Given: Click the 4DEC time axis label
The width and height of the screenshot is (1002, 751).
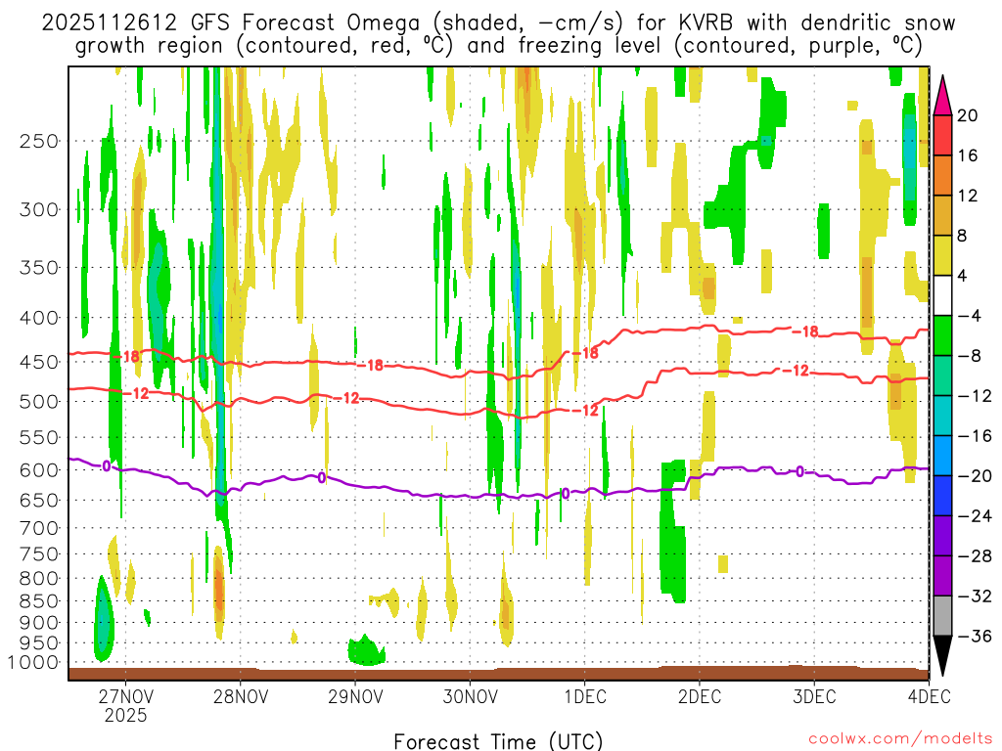Looking at the screenshot, I should point(929,696).
